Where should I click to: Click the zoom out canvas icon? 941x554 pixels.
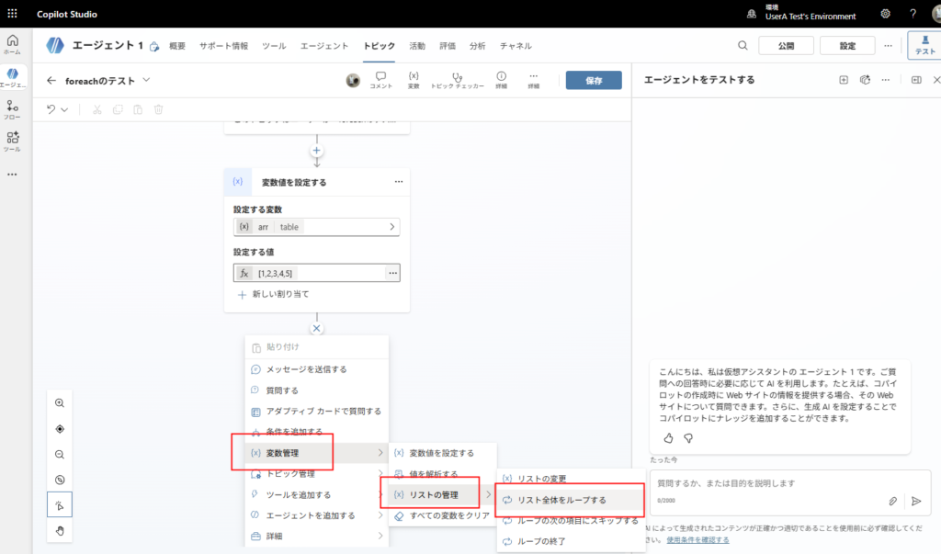(60, 455)
